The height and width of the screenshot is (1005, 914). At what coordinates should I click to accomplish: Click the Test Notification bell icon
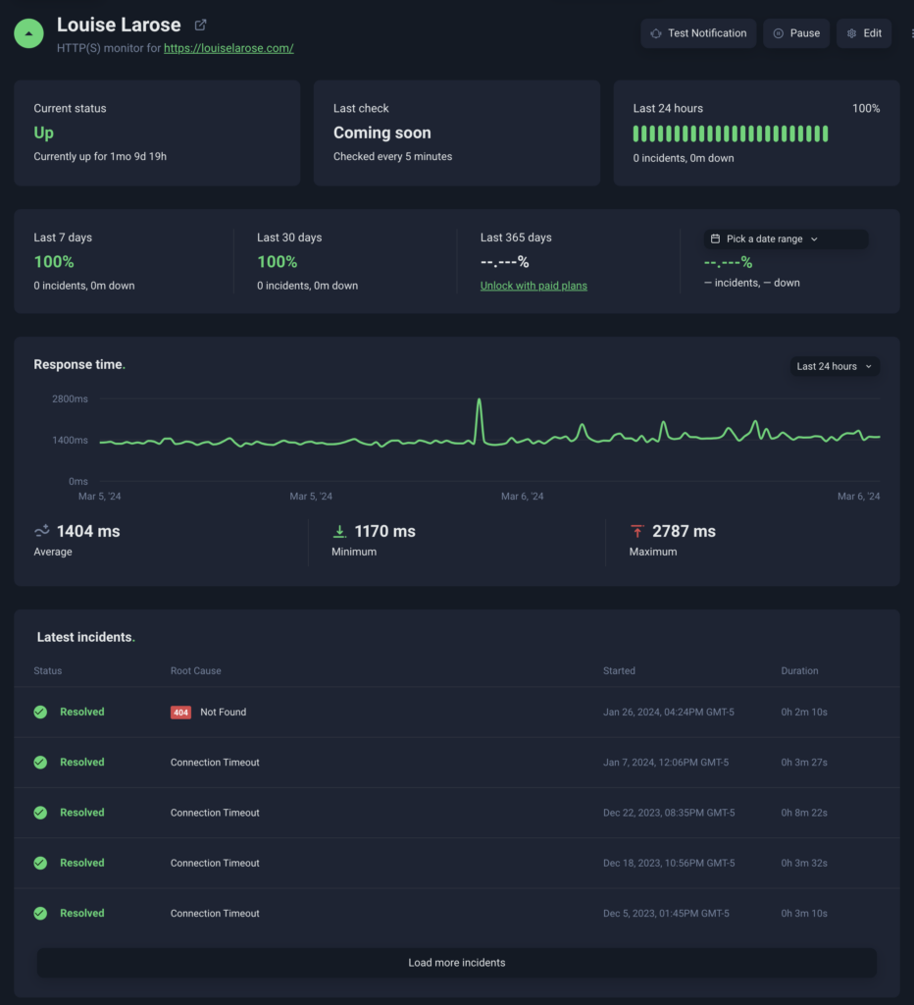(656, 33)
